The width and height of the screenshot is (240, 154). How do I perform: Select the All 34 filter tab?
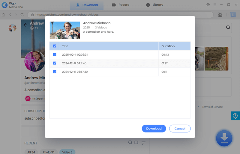tap(31, 152)
